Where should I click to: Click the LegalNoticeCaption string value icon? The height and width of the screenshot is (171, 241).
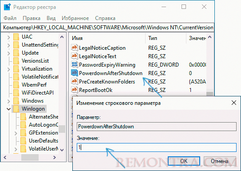tap(75, 48)
